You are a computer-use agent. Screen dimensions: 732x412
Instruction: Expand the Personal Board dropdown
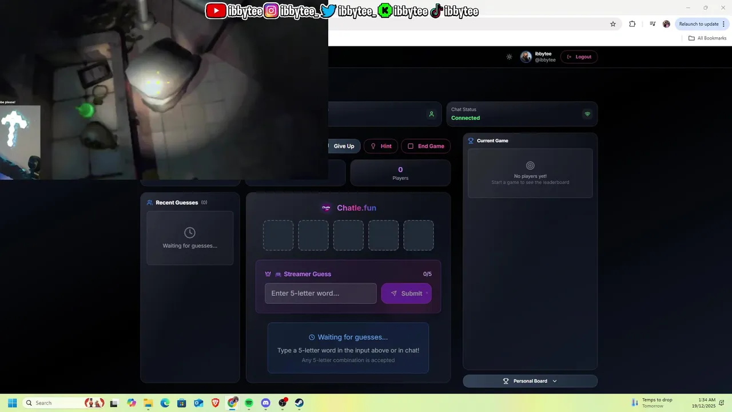point(530,381)
